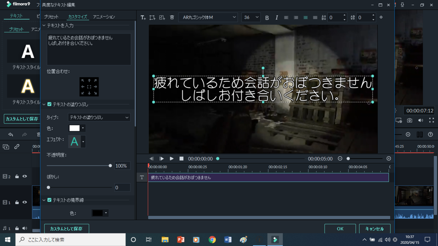Click the keyframe diamond icon in toolbar
This screenshot has height=246, width=438.
(381, 17)
